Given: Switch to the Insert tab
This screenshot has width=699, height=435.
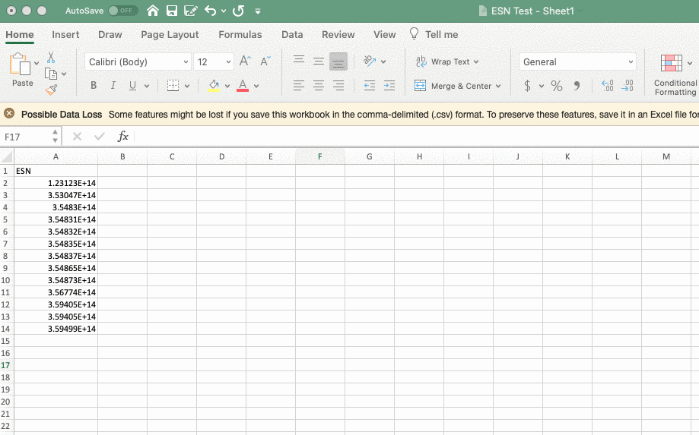Looking at the screenshot, I should pos(65,35).
